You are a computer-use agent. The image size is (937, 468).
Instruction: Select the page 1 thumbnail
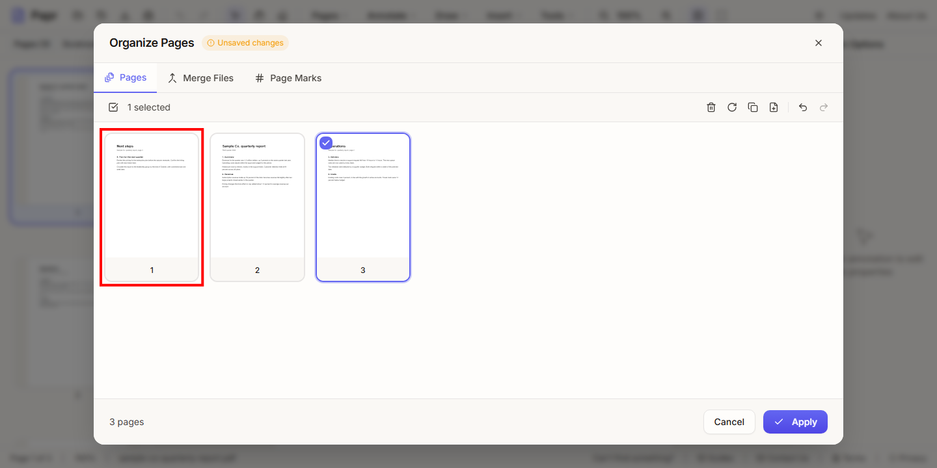coord(152,207)
